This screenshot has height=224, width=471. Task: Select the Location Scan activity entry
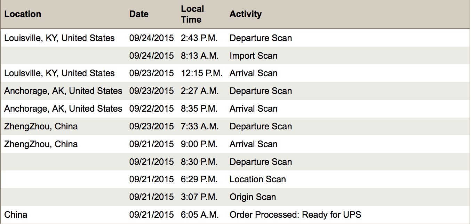257,179
